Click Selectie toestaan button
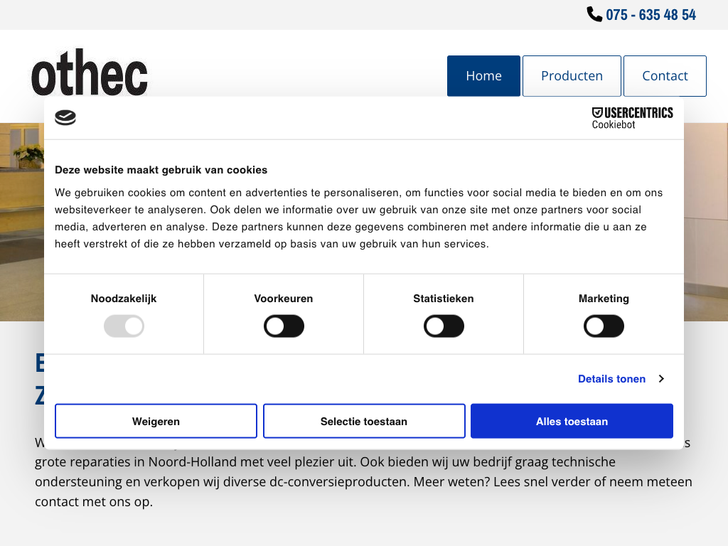The height and width of the screenshot is (546, 728). coord(364,422)
